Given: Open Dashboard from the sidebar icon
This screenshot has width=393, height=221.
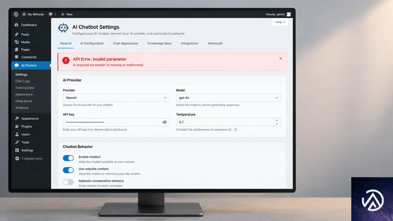Looking at the screenshot, I should [x=17, y=25].
